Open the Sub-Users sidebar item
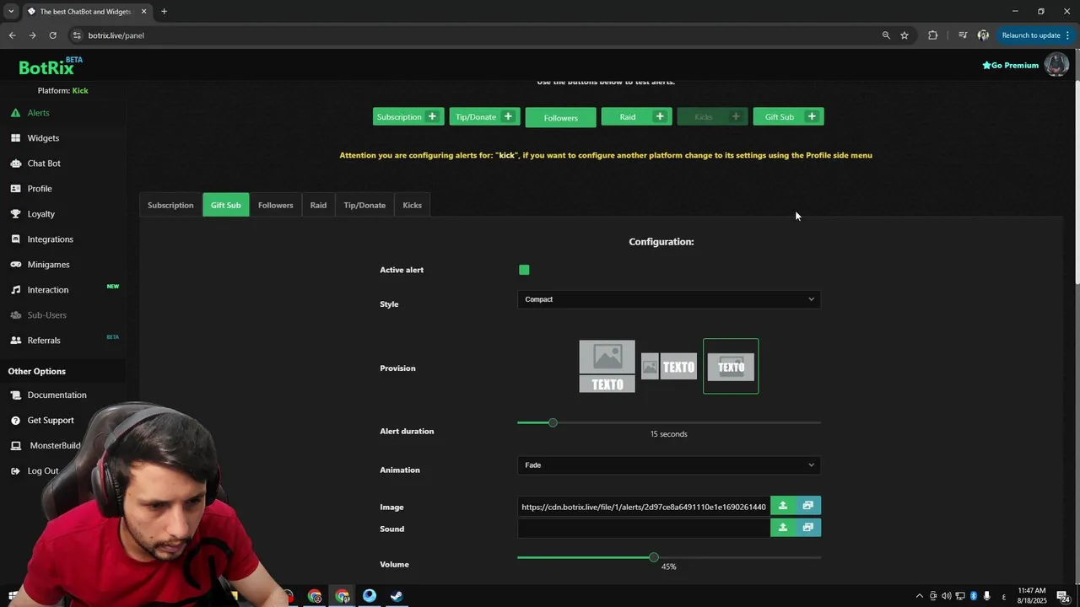The height and width of the screenshot is (607, 1080). (x=46, y=315)
